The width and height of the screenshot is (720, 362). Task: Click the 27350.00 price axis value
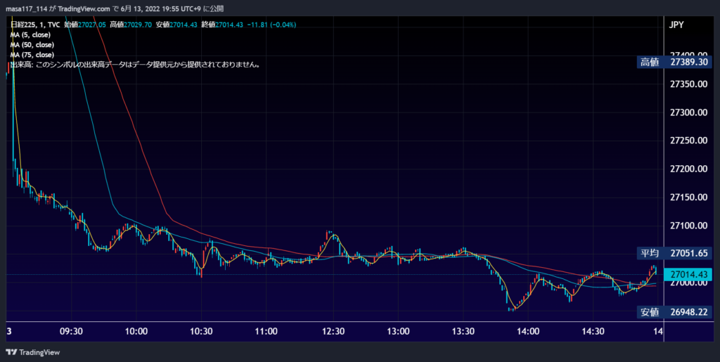pyautogui.click(x=689, y=84)
